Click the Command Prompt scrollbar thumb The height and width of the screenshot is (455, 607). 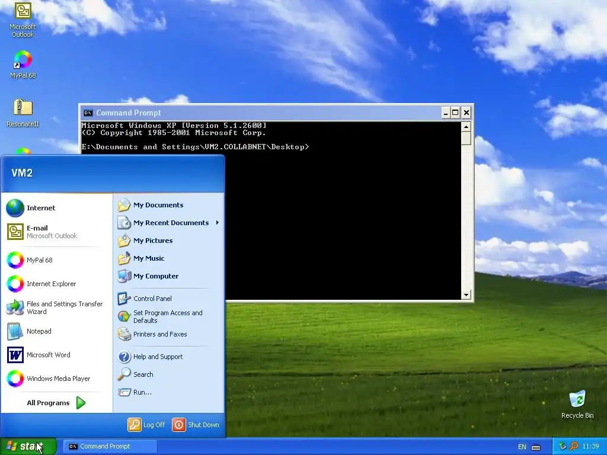[x=466, y=139]
